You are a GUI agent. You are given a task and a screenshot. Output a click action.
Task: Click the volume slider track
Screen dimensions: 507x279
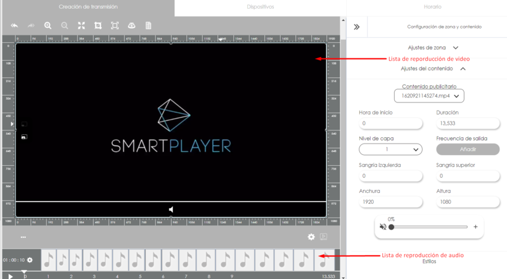(431, 226)
